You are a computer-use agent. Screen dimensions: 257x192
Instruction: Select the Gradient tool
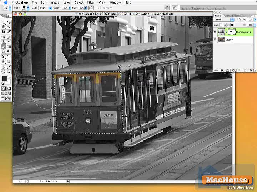[x=9, y=47]
